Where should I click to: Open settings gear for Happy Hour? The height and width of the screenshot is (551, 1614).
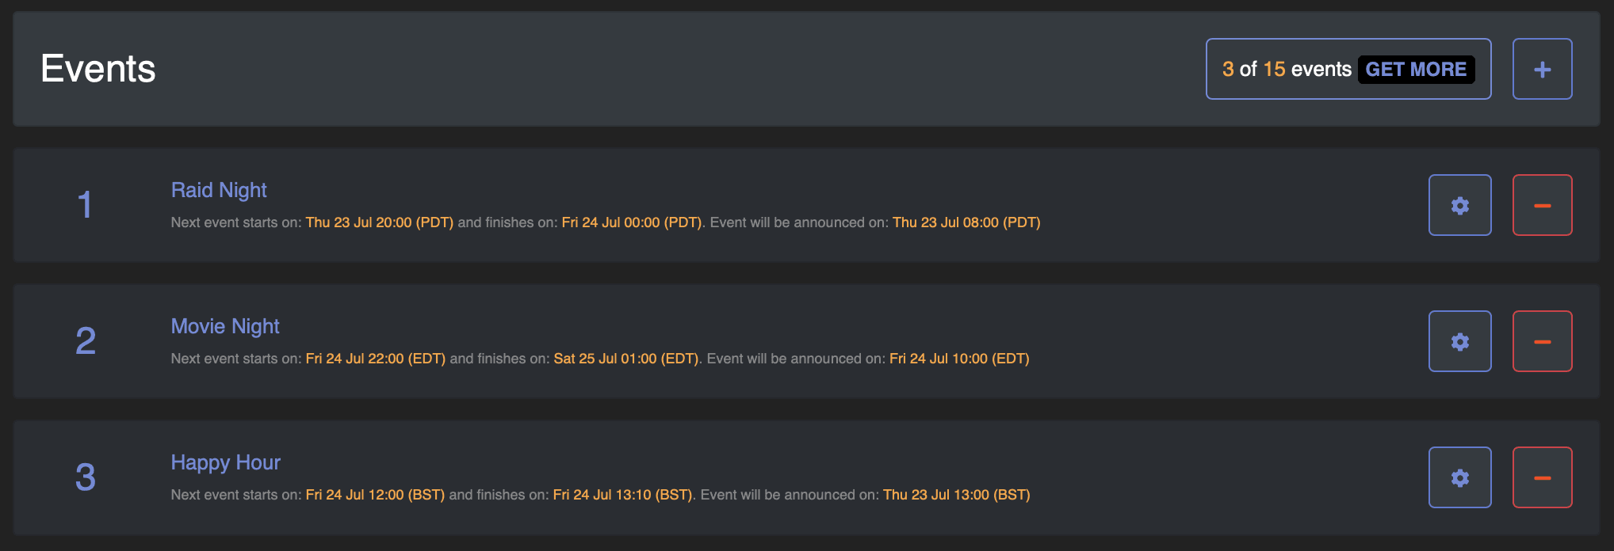(x=1459, y=477)
